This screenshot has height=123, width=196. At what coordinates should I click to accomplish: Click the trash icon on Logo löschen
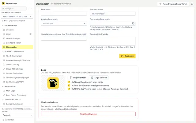[92, 77]
